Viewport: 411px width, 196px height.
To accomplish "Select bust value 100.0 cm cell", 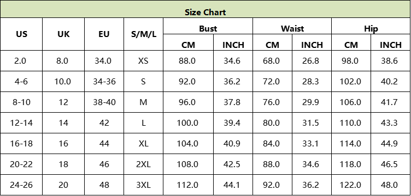I will coord(188,122).
